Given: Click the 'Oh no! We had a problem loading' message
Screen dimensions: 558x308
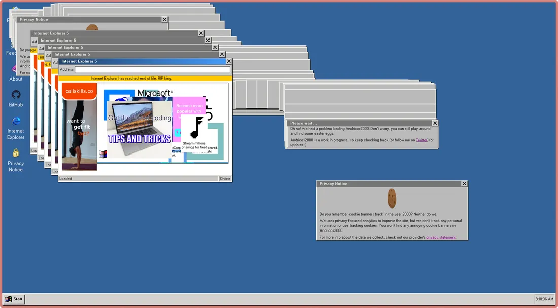Looking at the screenshot, I should pos(360,131).
